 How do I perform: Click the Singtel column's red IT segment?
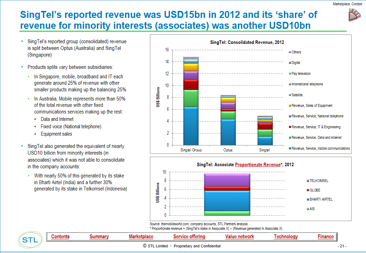click(x=265, y=126)
